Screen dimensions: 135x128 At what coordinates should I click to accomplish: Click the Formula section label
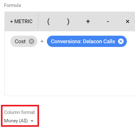click(x=13, y=5)
